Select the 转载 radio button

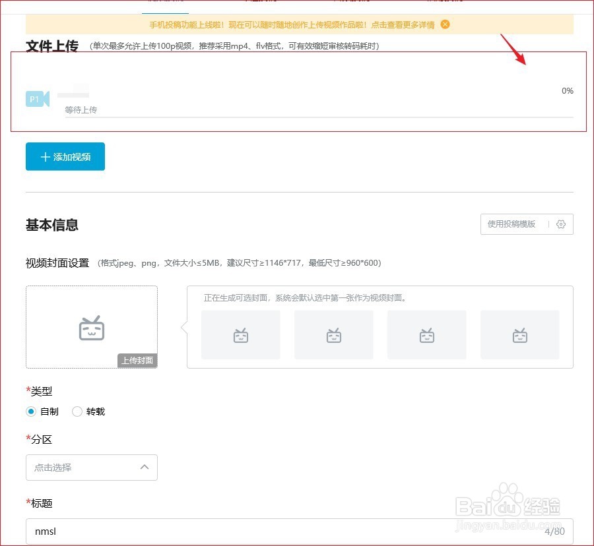pyautogui.click(x=77, y=411)
